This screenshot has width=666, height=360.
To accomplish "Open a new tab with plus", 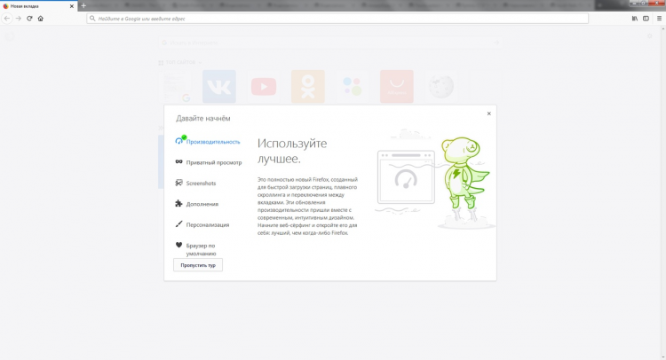I will click(83, 6).
